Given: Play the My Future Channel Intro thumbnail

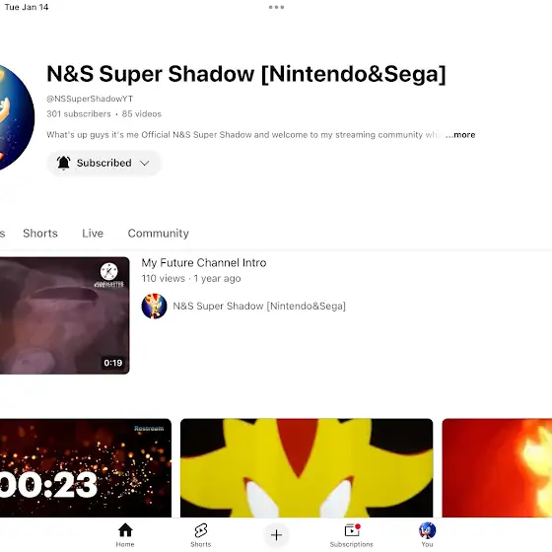Looking at the screenshot, I should (64, 315).
